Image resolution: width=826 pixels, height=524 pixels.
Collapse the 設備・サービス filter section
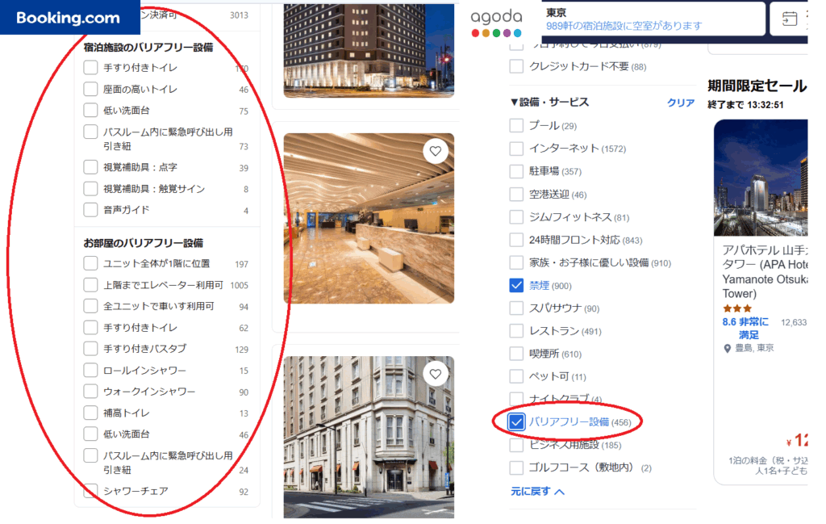tap(515, 103)
